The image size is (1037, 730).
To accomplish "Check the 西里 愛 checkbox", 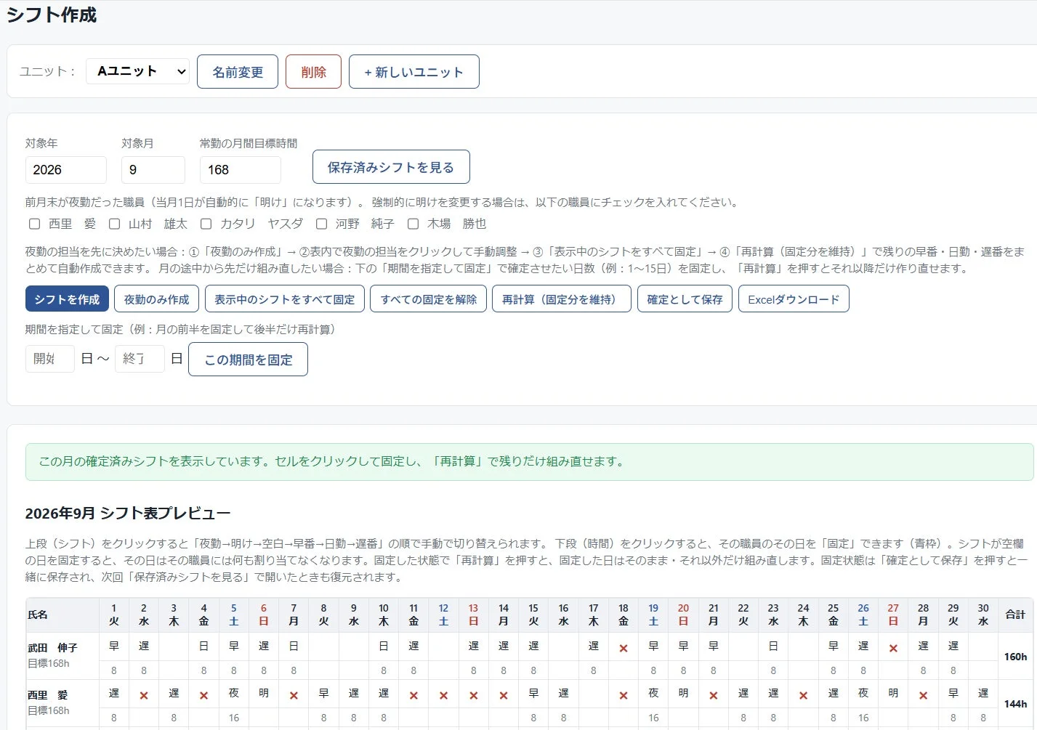I will (x=34, y=224).
